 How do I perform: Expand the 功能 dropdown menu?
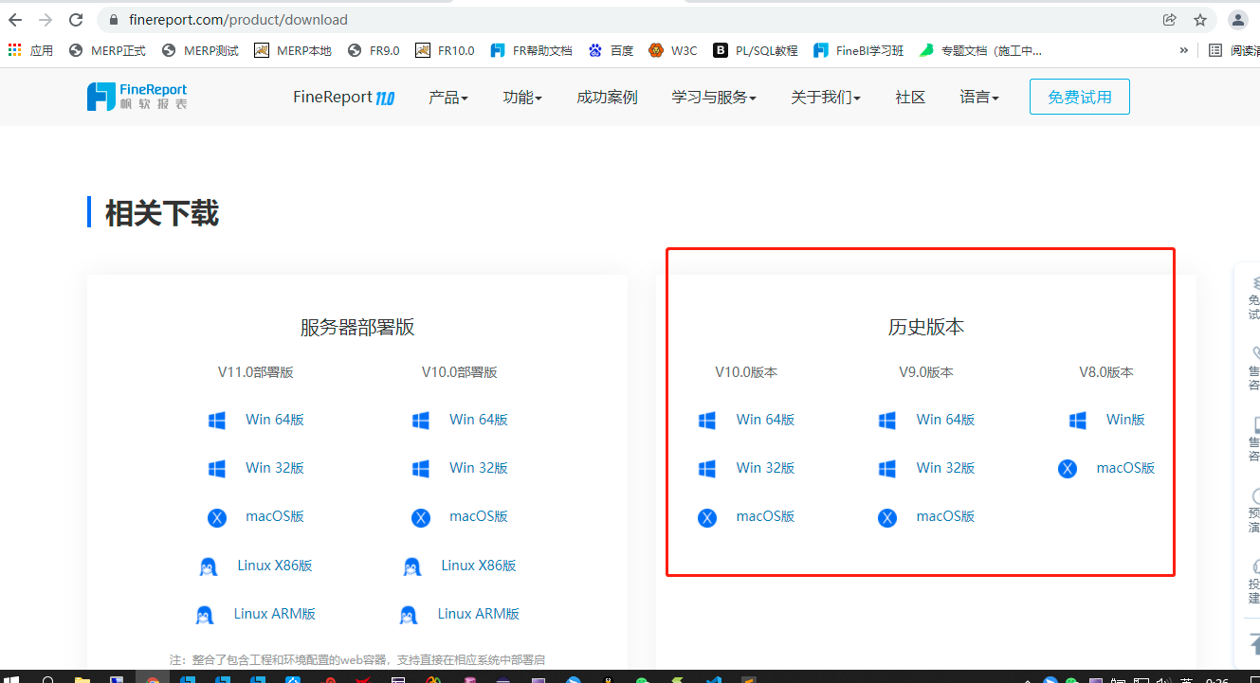coord(522,97)
